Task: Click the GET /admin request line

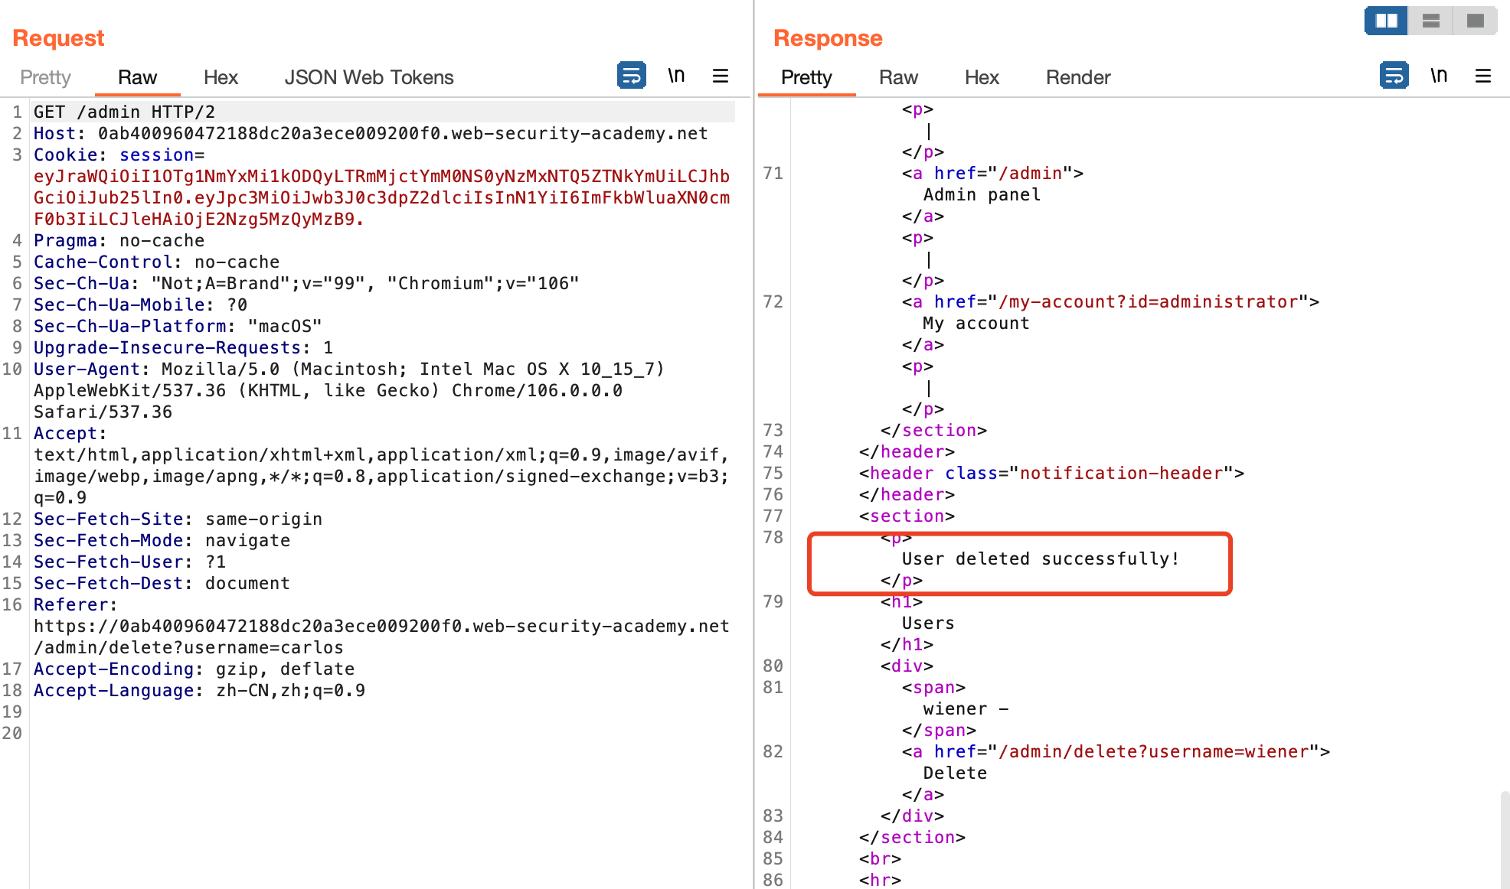Action: pyautogui.click(x=124, y=112)
